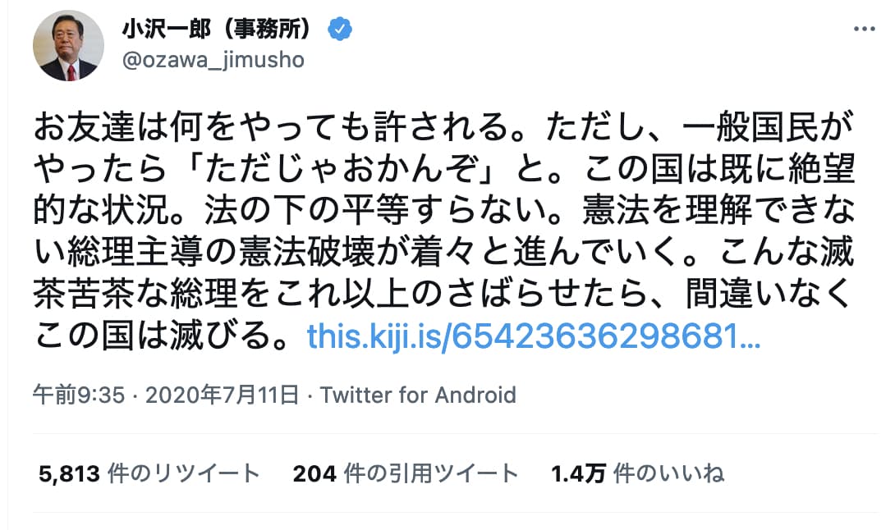Click the 午前9:35 timestamp
The image size is (895, 530).
(79, 395)
